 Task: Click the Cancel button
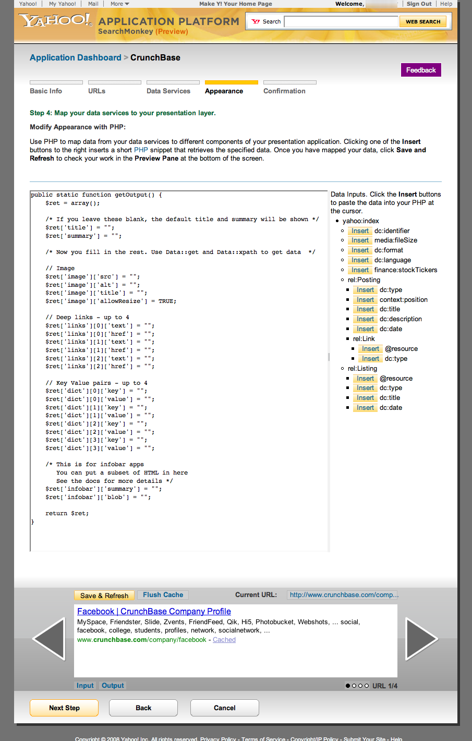[225, 708]
